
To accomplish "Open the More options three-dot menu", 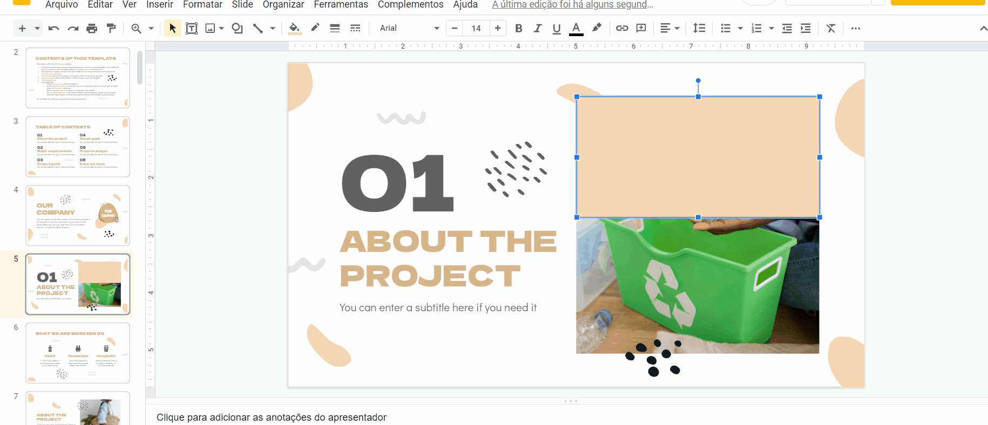I will pyautogui.click(x=856, y=28).
